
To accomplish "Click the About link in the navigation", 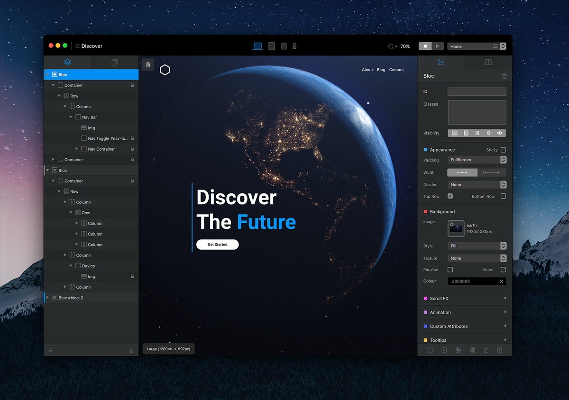I will pyautogui.click(x=367, y=70).
